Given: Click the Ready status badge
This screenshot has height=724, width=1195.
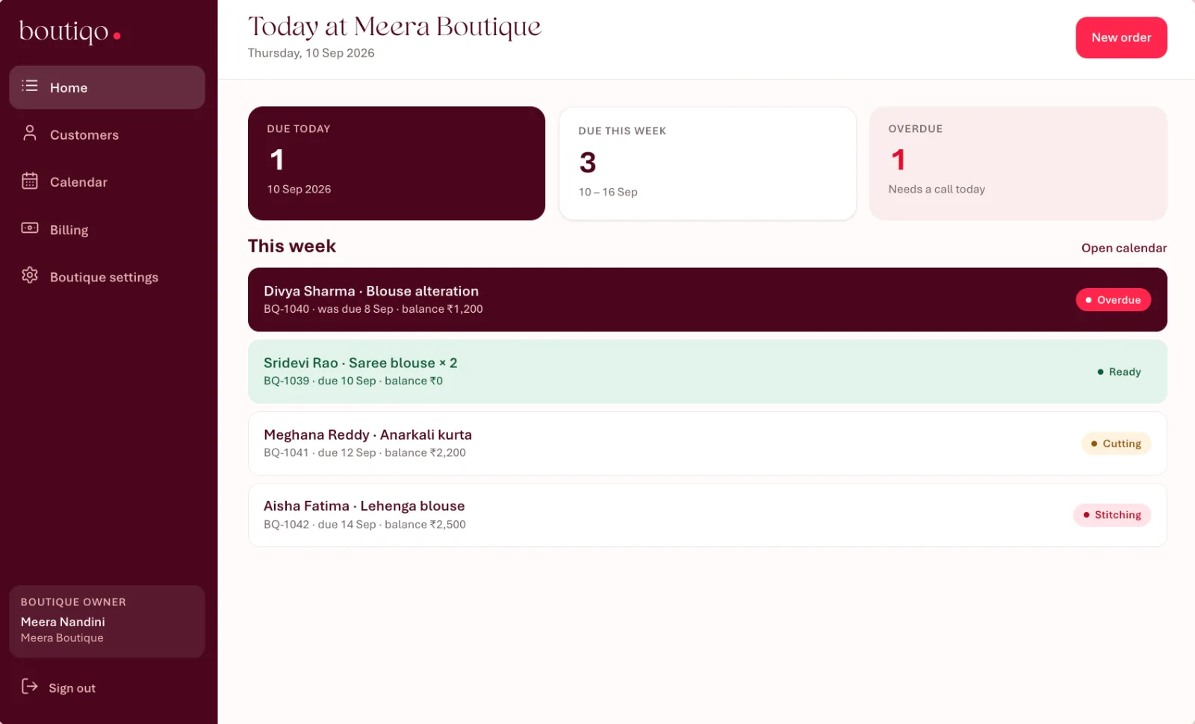Looking at the screenshot, I should [x=1119, y=372].
